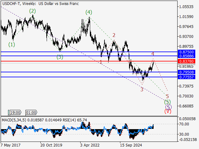
Task: Select the 0.85886 blue price label
Action: (x=187, y=56)
